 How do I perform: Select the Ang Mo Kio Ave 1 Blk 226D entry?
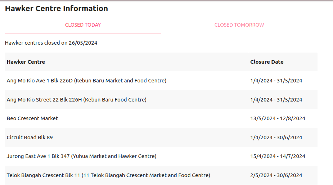coord(86,81)
